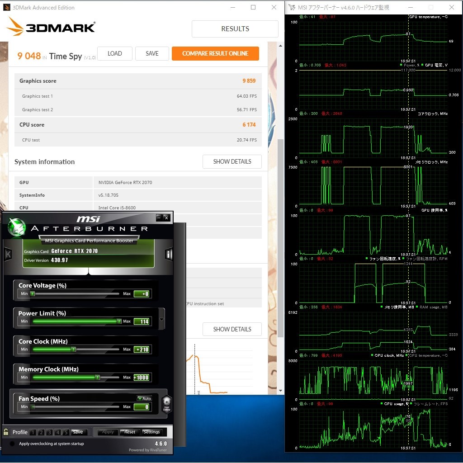Reset Afterburner overclock settings
Viewport: 463px width, 463px height.
pos(130,432)
